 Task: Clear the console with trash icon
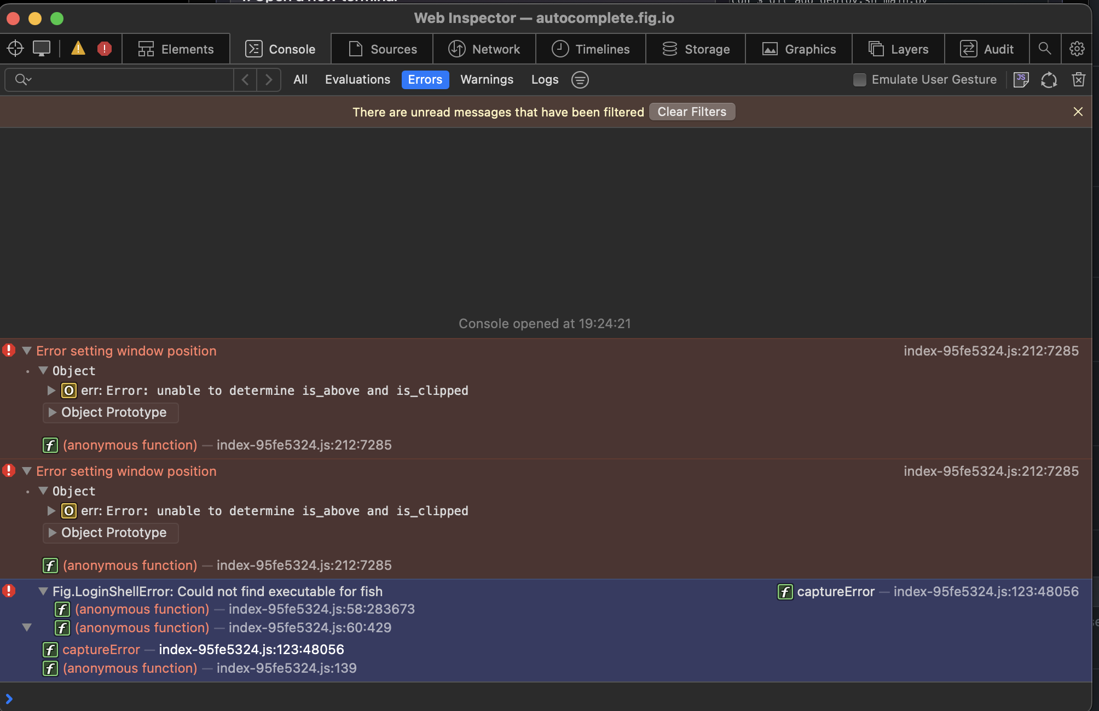click(x=1078, y=79)
